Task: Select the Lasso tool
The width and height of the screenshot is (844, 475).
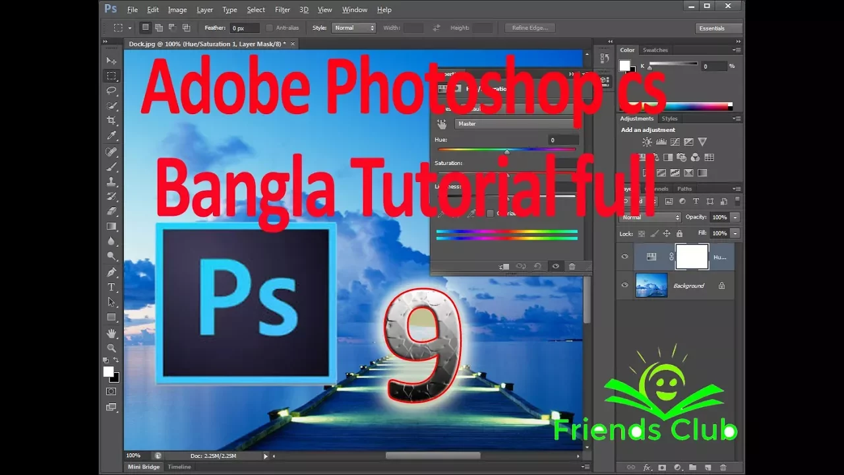Action: click(x=111, y=91)
